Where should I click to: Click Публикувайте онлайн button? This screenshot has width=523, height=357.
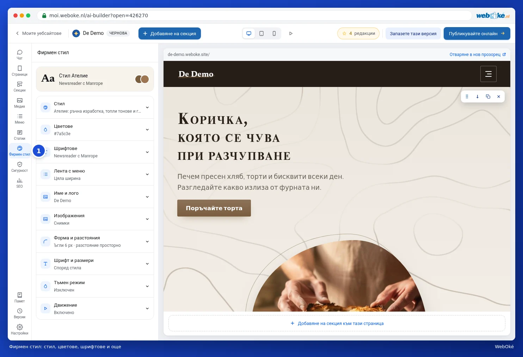477,33
